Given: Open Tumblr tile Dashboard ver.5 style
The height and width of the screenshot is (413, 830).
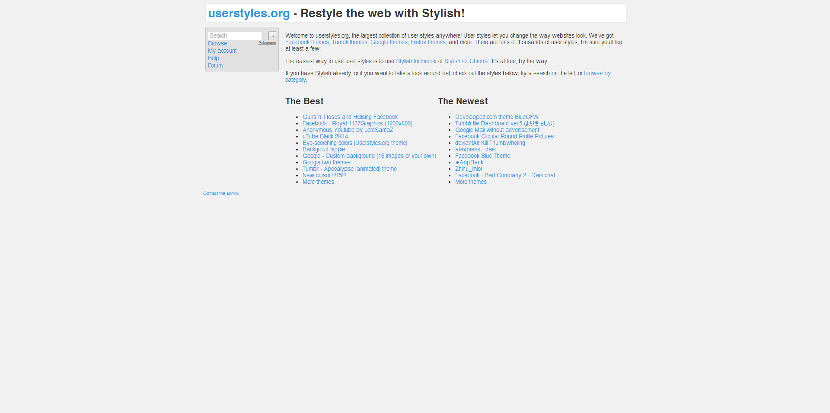Looking at the screenshot, I should [x=505, y=123].
